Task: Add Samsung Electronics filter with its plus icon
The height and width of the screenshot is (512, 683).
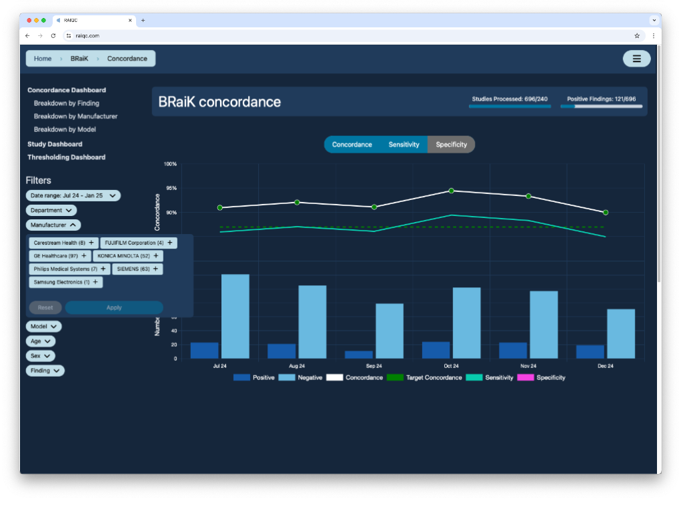Action: (x=97, y=282)
